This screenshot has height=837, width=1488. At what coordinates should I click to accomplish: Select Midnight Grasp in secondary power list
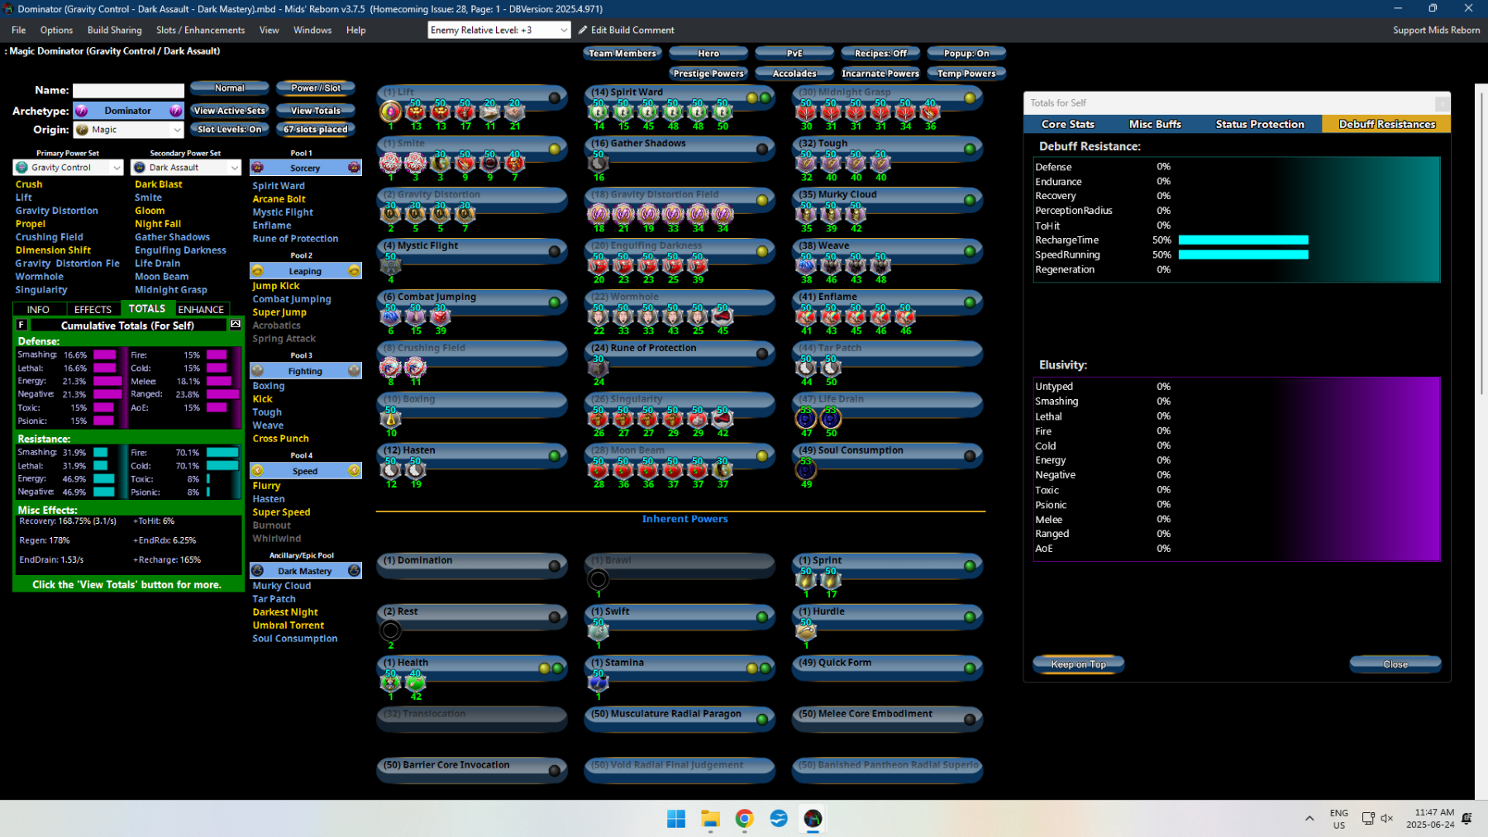(x=171, y=290)
